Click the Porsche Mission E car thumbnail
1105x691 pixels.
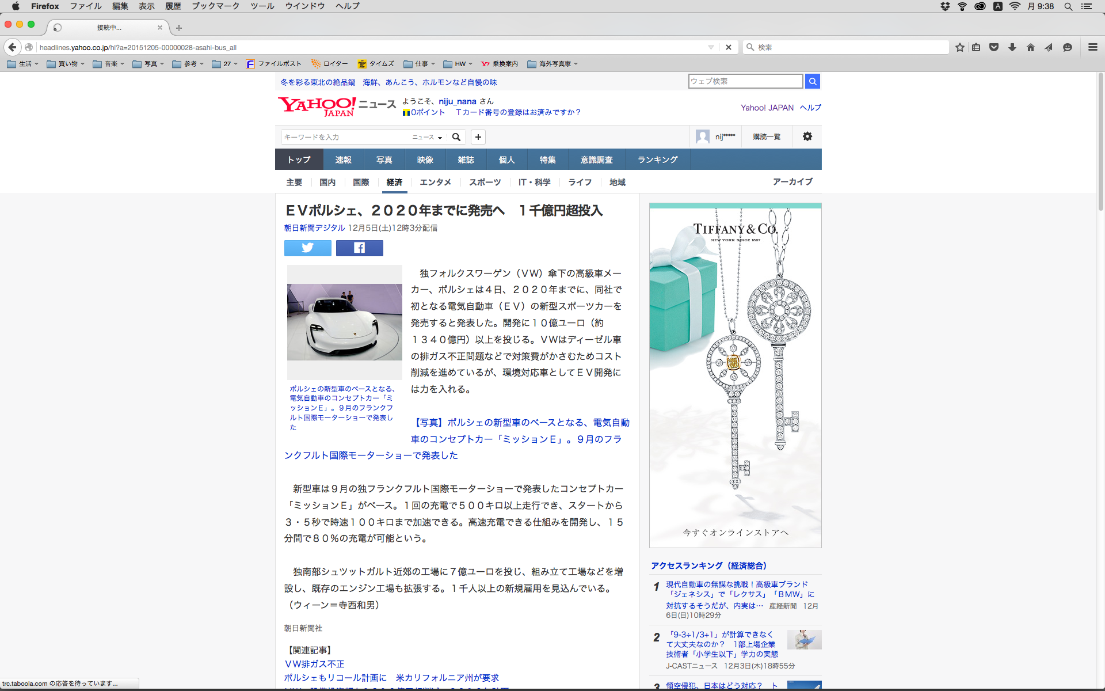pos(344,322)
